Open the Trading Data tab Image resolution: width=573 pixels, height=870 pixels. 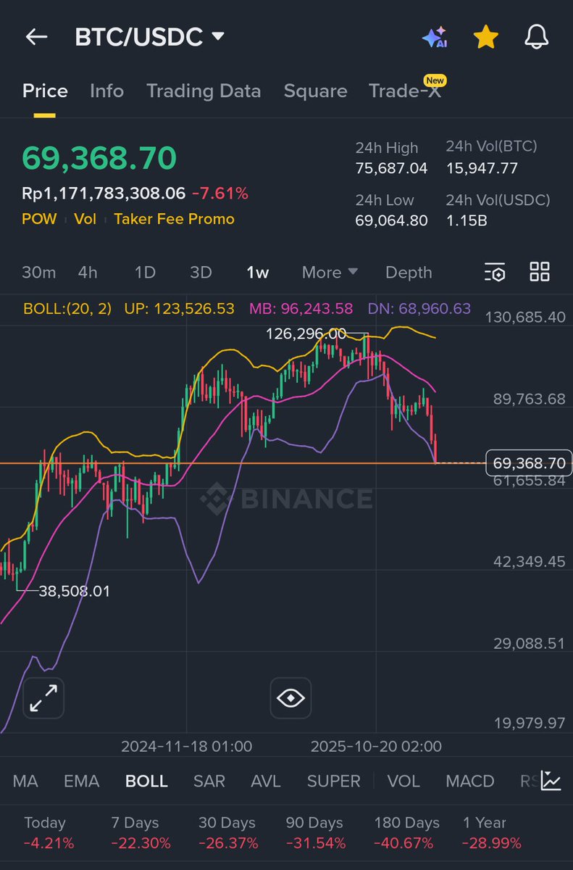click(204, 91)
